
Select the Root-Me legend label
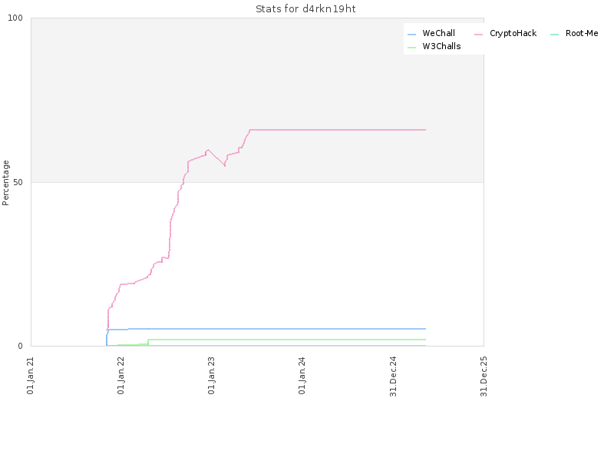coord(582,33)
